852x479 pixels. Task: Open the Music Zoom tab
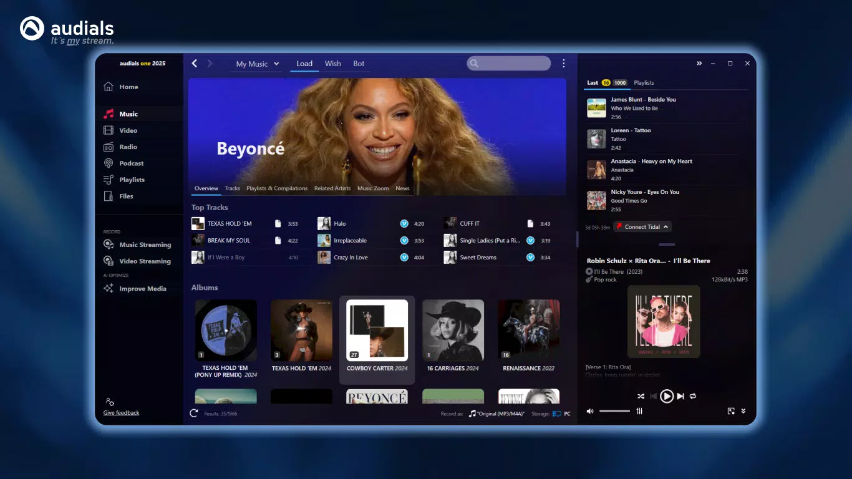(373, 188)
